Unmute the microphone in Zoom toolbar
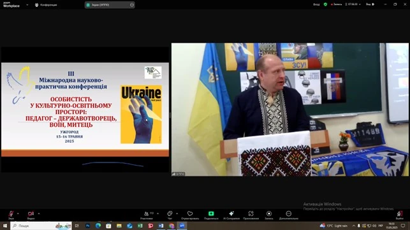This screenshot has width=410, height=230. [11, 215]
